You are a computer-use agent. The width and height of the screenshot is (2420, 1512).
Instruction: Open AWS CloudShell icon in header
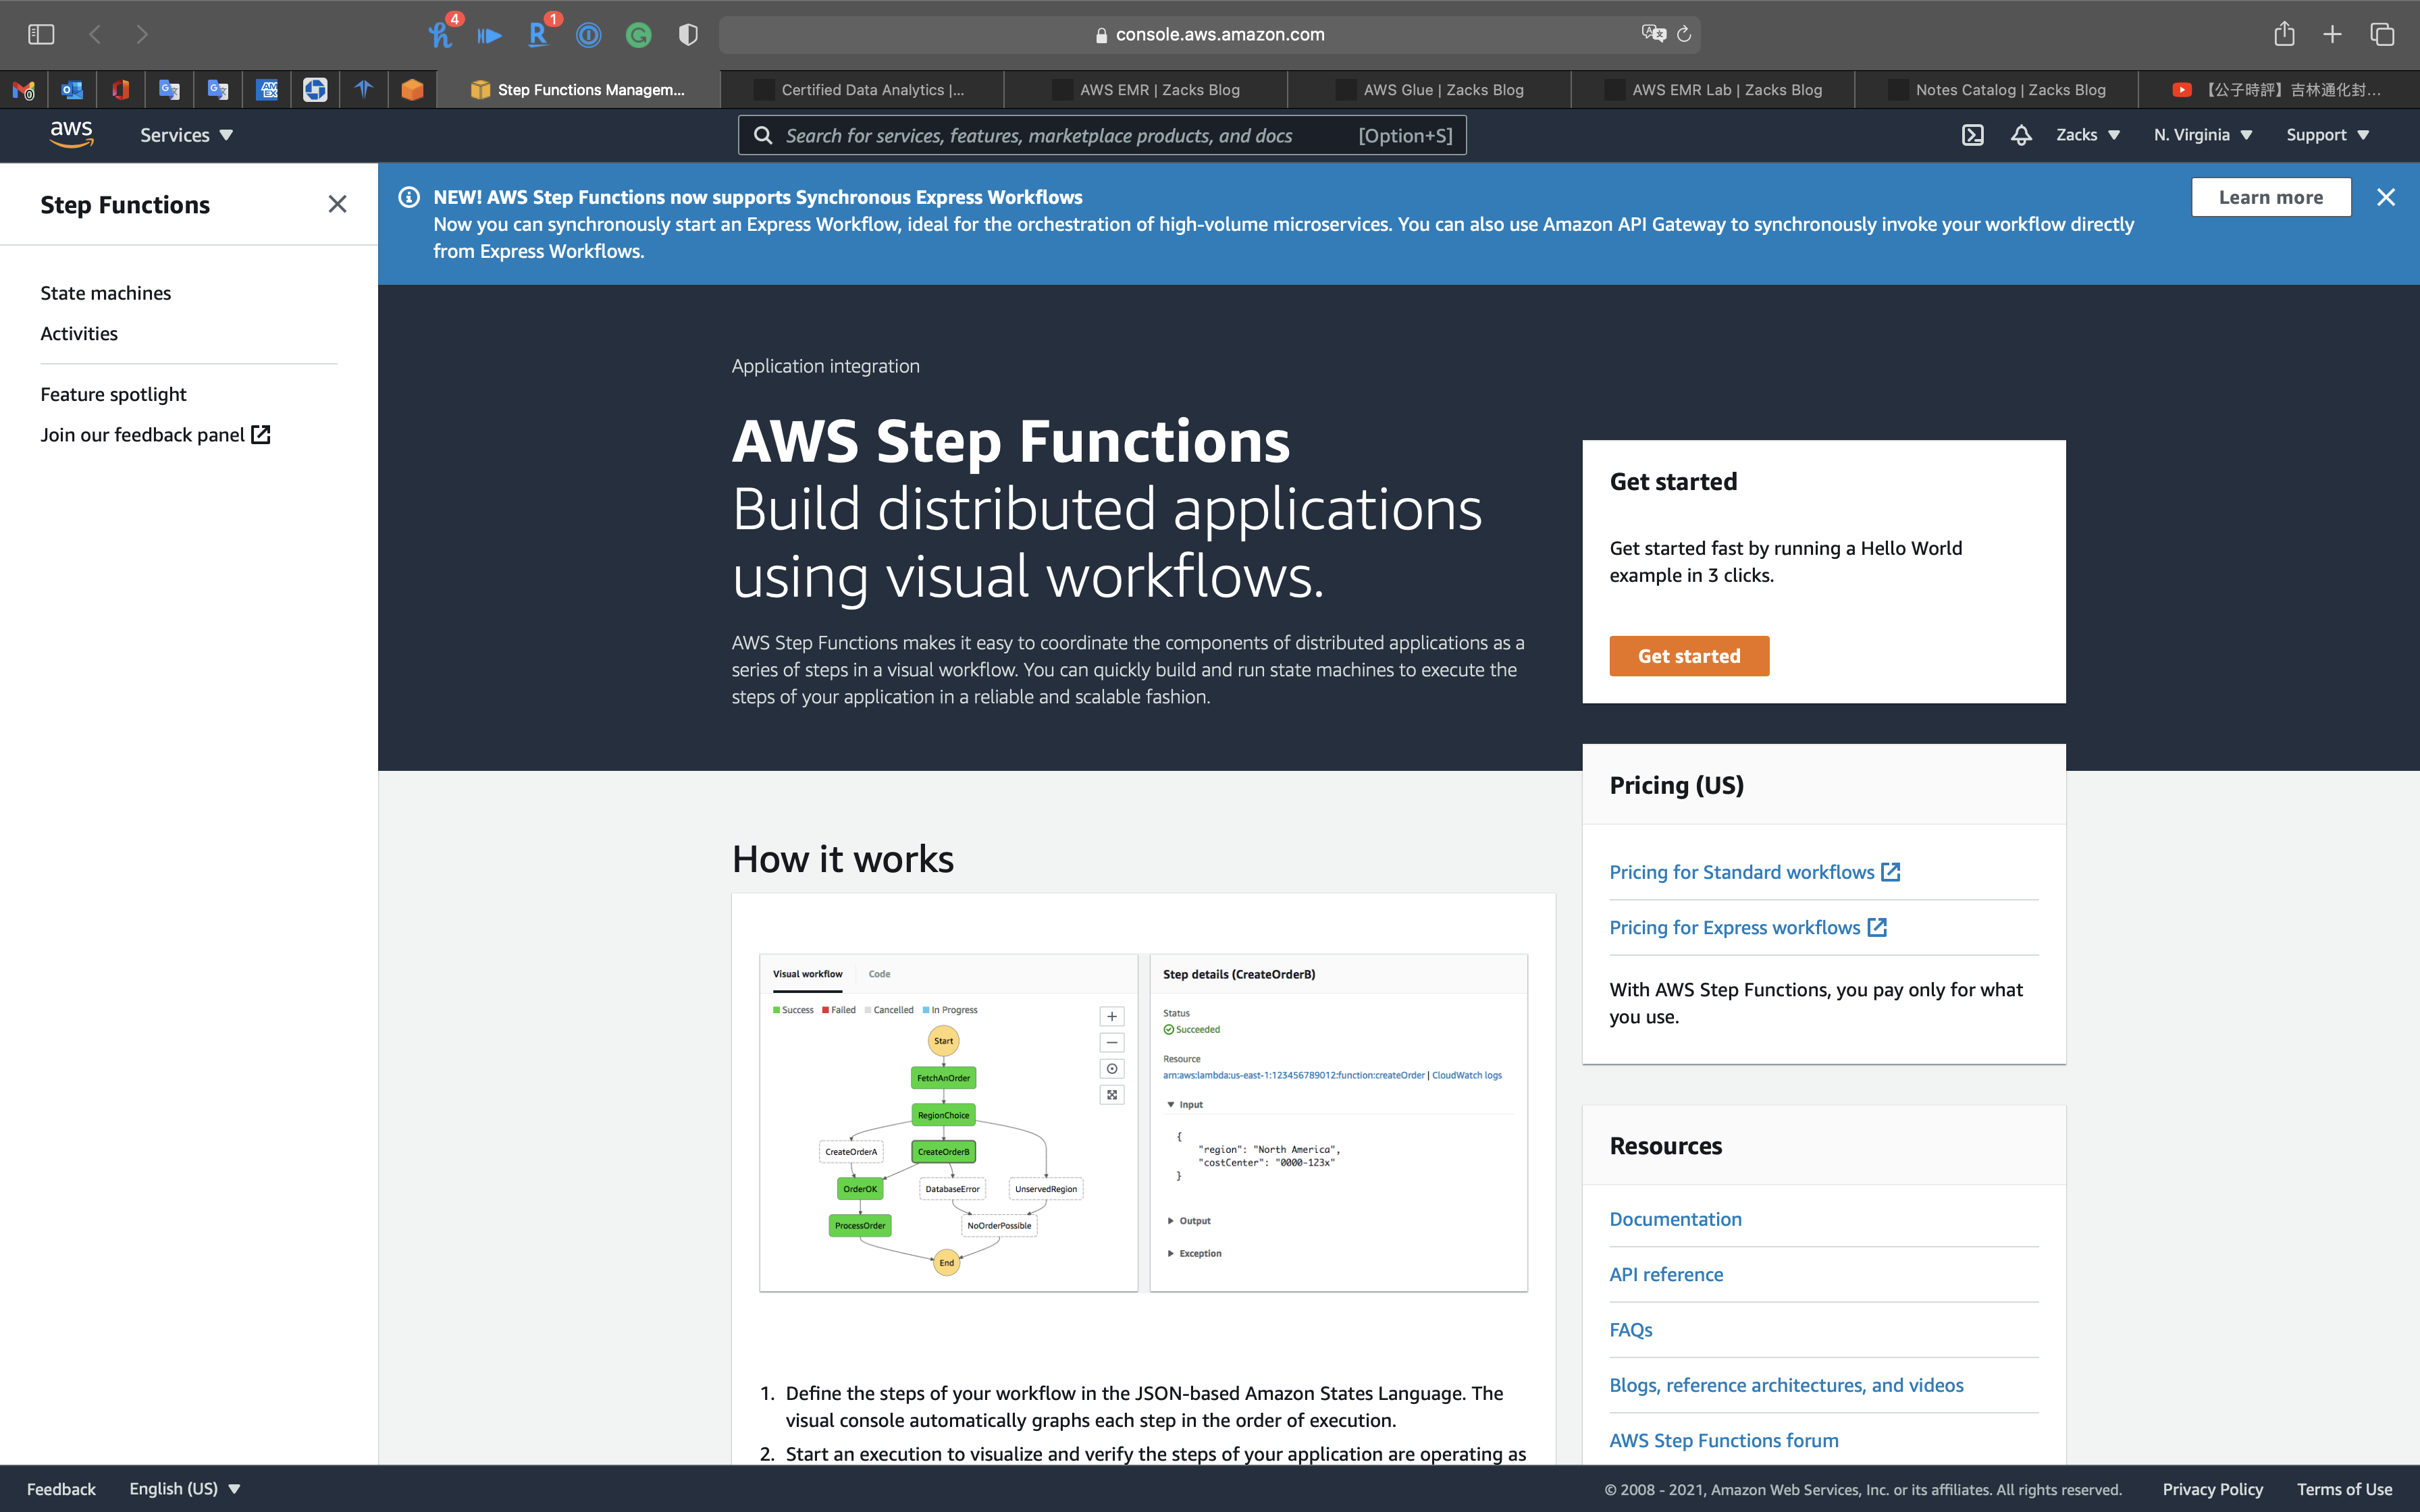[1972, 135]
